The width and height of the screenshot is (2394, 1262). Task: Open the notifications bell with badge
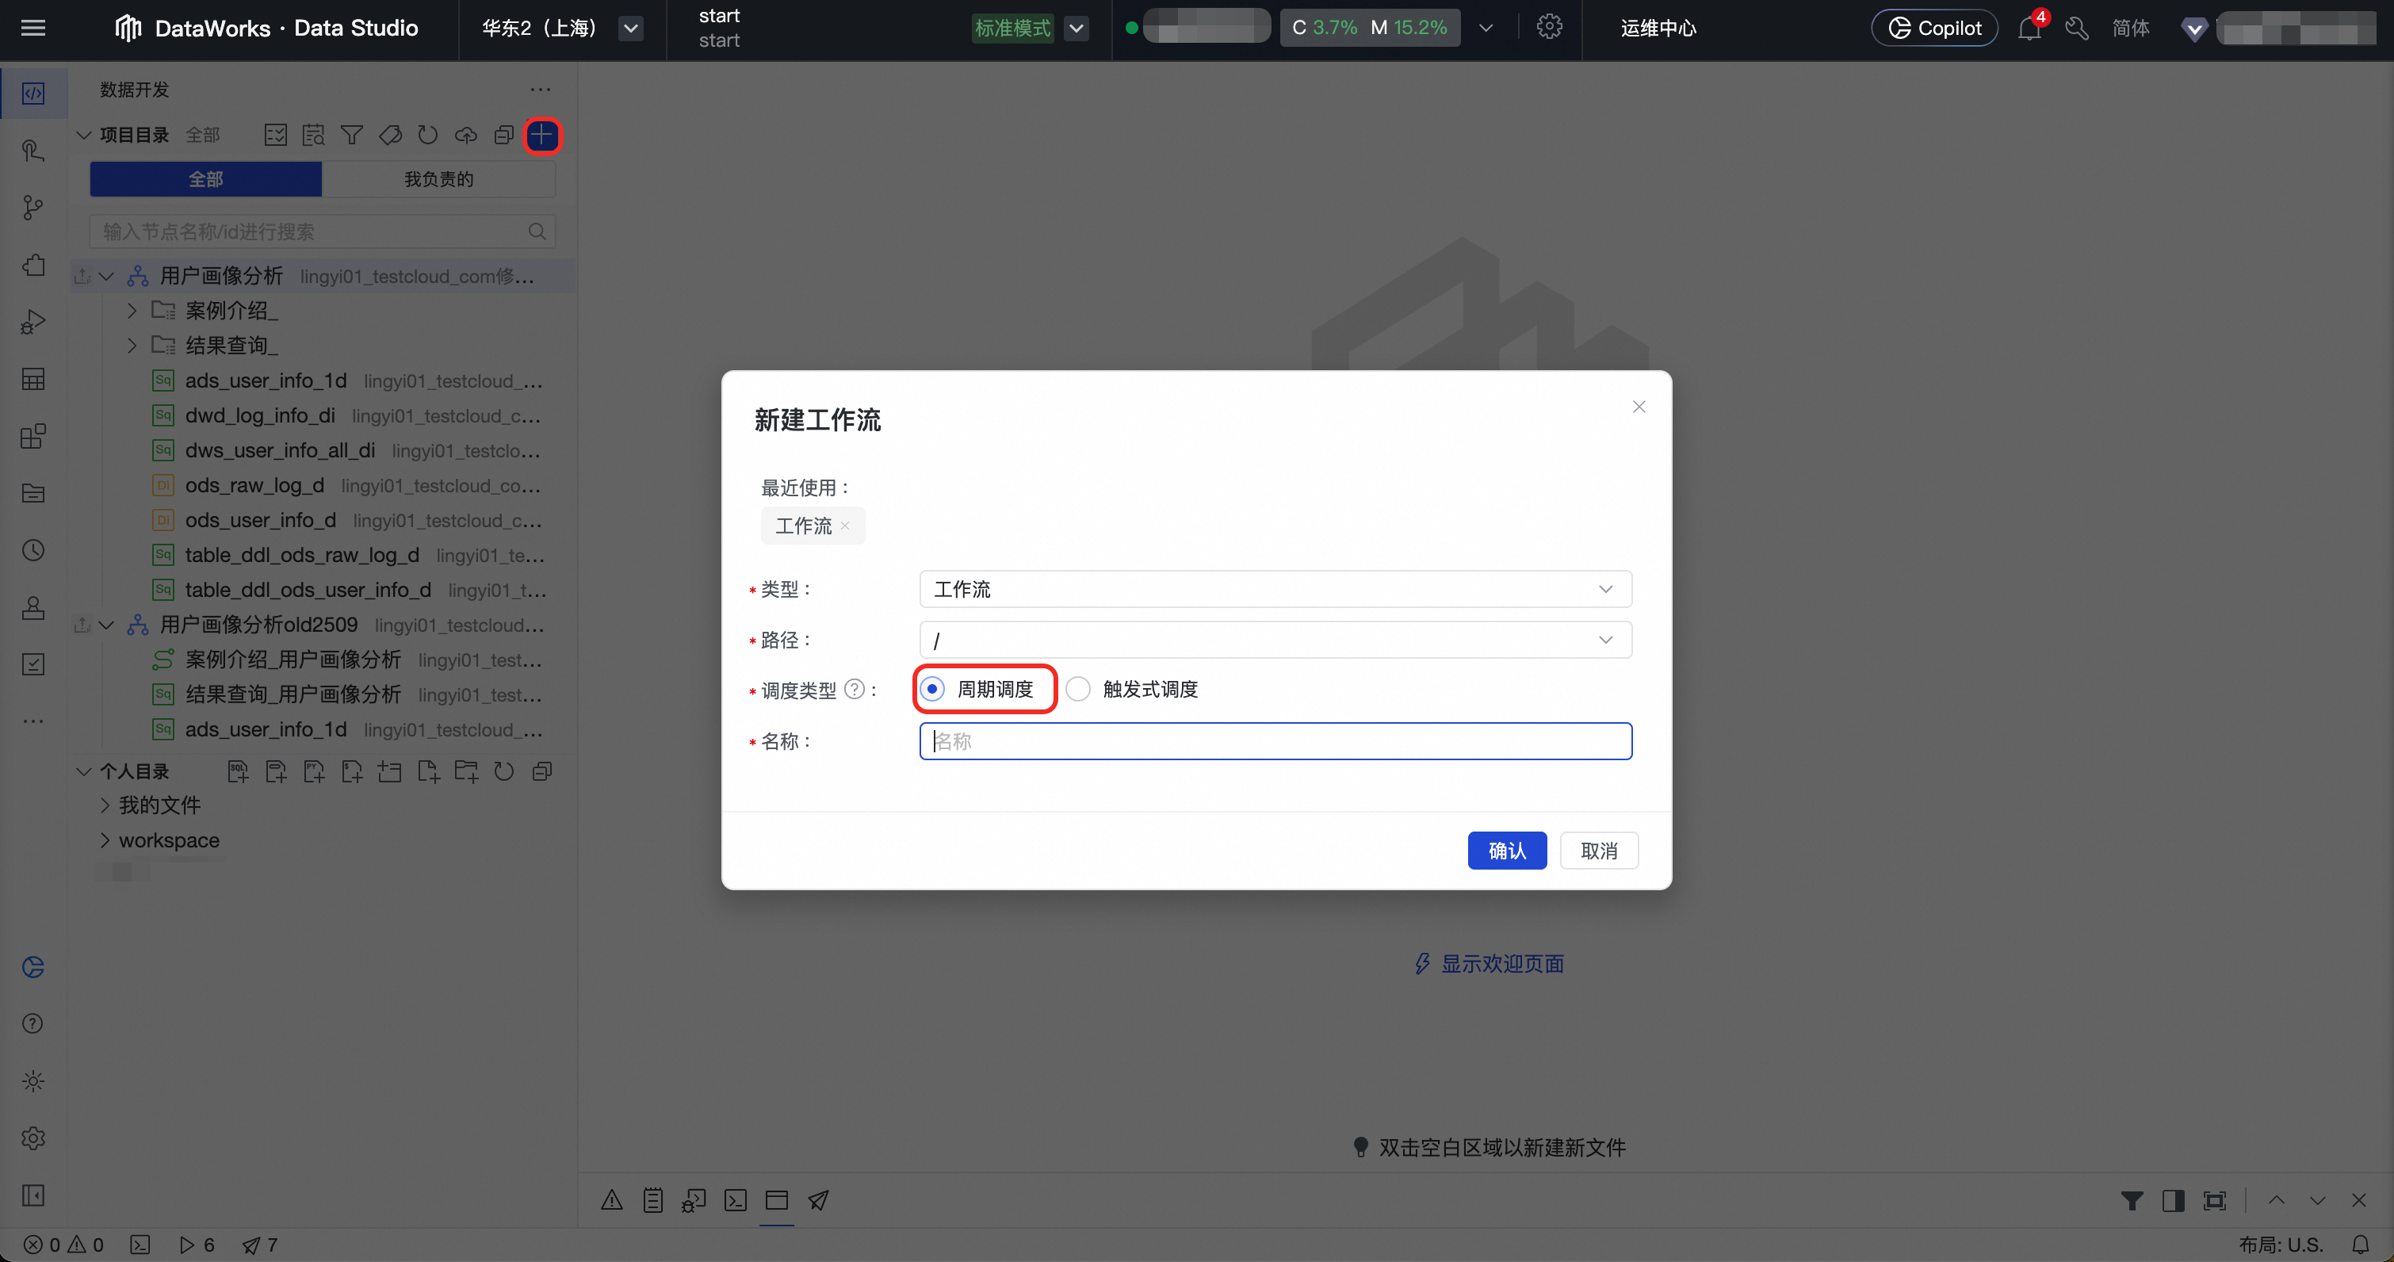click(2029, 28)
